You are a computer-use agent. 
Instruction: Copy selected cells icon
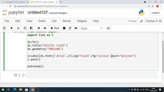click(25, 28)
